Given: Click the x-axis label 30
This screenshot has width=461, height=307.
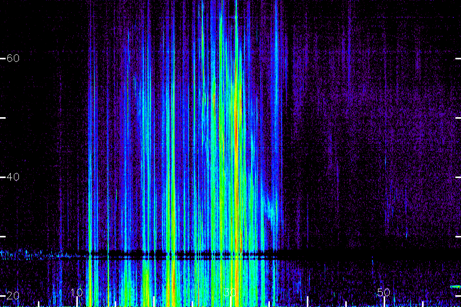Looking at the screenshot, I should pos(230,292).
